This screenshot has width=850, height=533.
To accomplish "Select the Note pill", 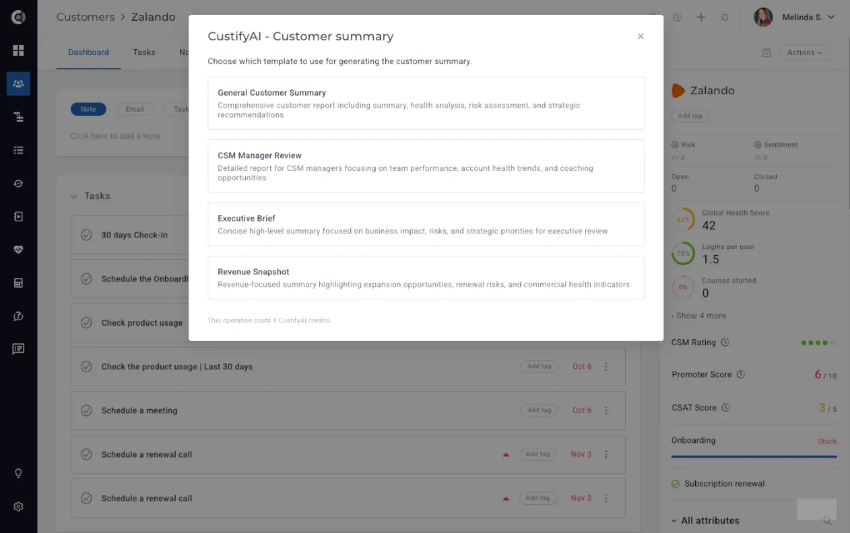I will 88,109.
